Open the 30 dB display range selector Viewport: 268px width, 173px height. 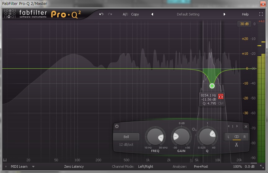(x=244, y=24)
